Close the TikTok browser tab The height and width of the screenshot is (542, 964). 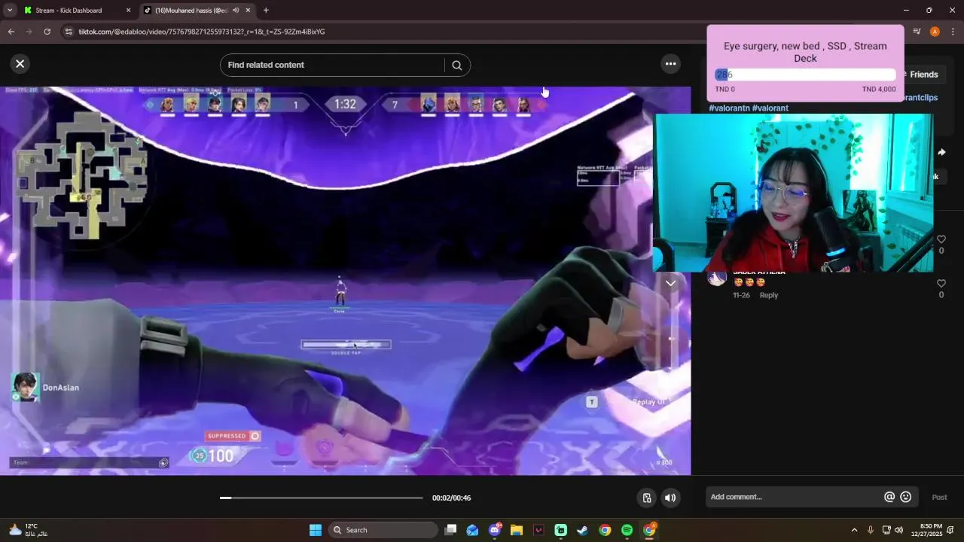click(249, 11)
